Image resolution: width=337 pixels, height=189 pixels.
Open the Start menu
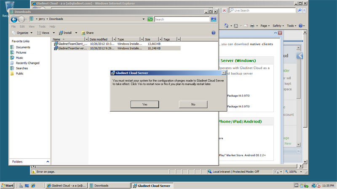point(7,186)
